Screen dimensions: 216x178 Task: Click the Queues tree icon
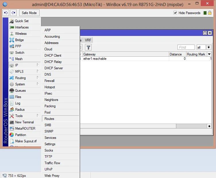(12, 91)
